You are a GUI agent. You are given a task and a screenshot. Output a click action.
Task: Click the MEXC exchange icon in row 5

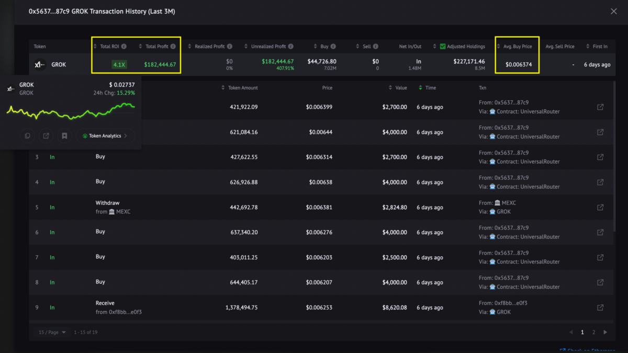coord(112,212)
